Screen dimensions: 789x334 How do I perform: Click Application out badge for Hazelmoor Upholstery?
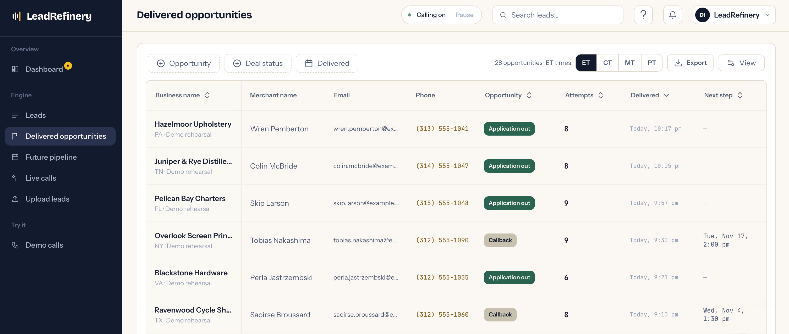(509, 129)
